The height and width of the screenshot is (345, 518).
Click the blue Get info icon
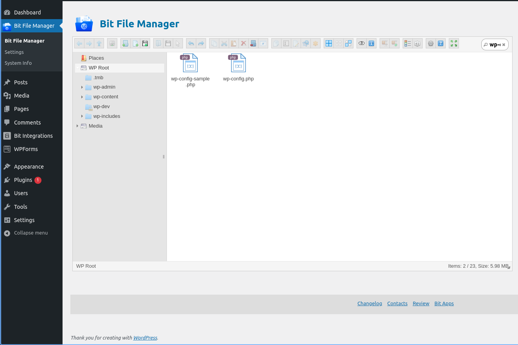pyautogui.click(x=371, y=43)
